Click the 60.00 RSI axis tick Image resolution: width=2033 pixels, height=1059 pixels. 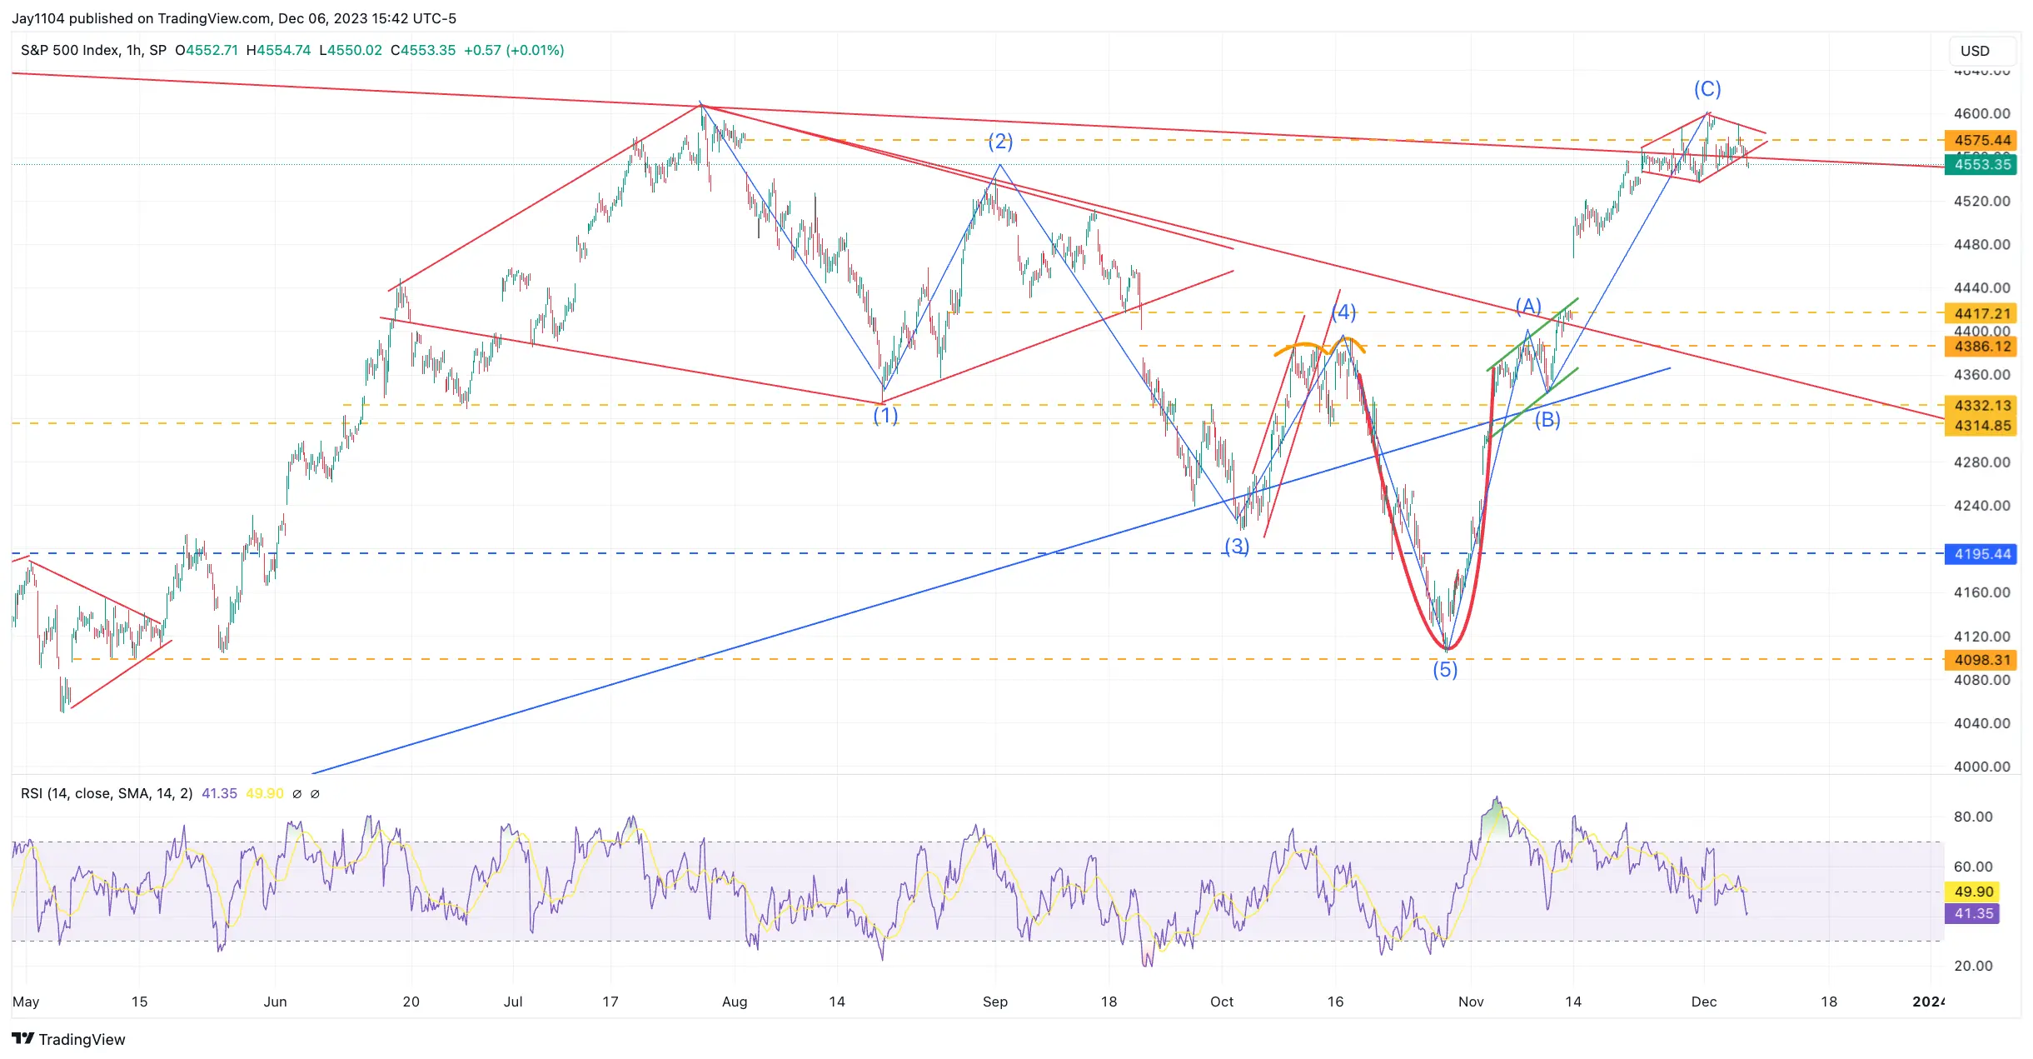tap(1973, 867)
